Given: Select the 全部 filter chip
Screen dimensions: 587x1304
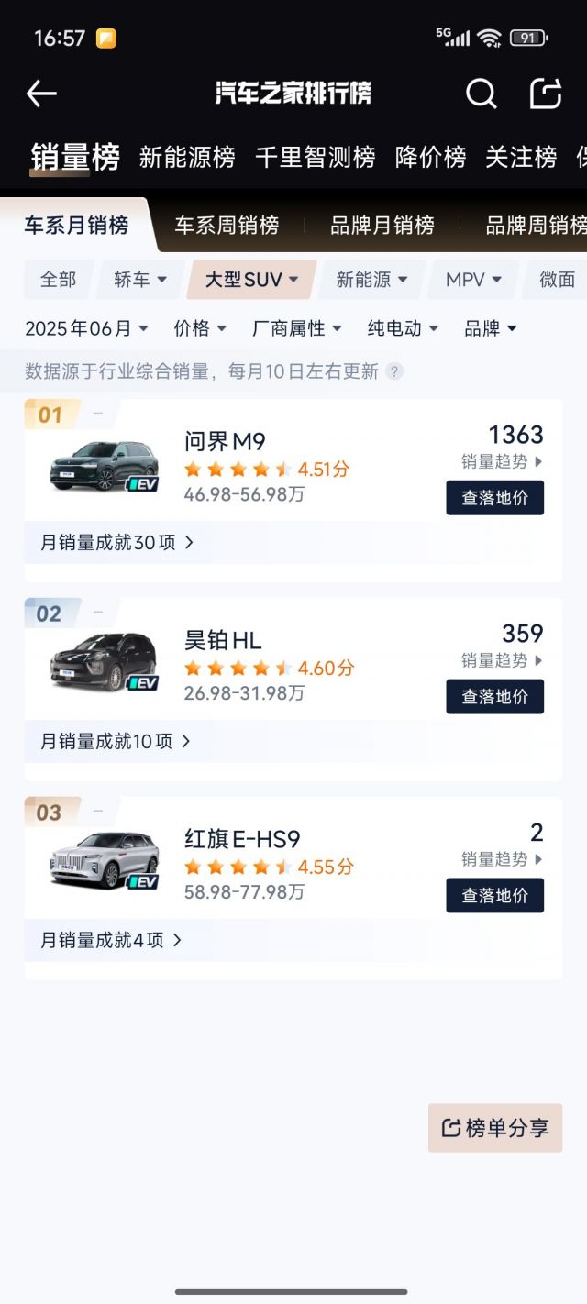Looking at the screenshot, I should [x=59, y=280].
